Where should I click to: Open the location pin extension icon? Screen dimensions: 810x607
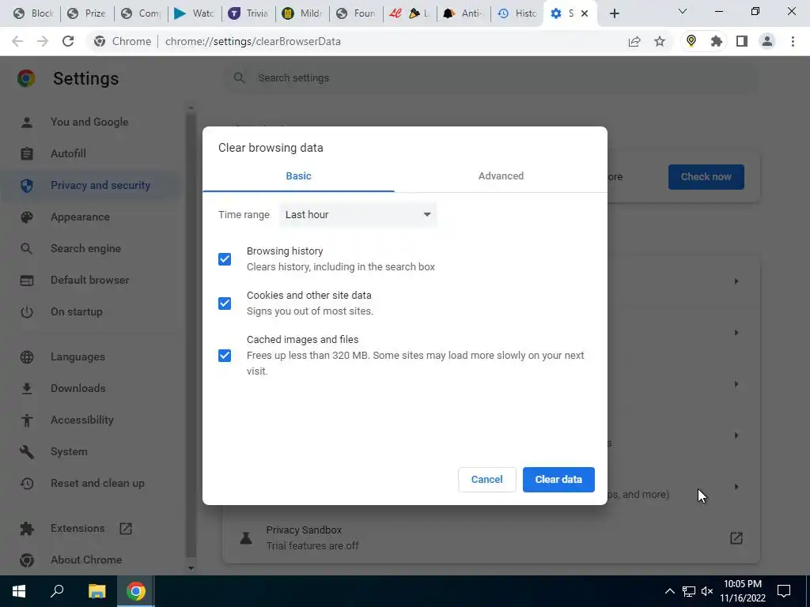[x=691, y=41]
